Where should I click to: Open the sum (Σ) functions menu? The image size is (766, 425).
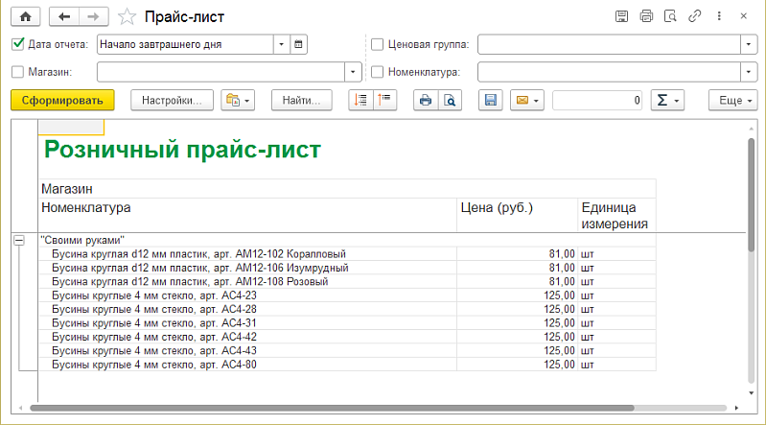665,100
